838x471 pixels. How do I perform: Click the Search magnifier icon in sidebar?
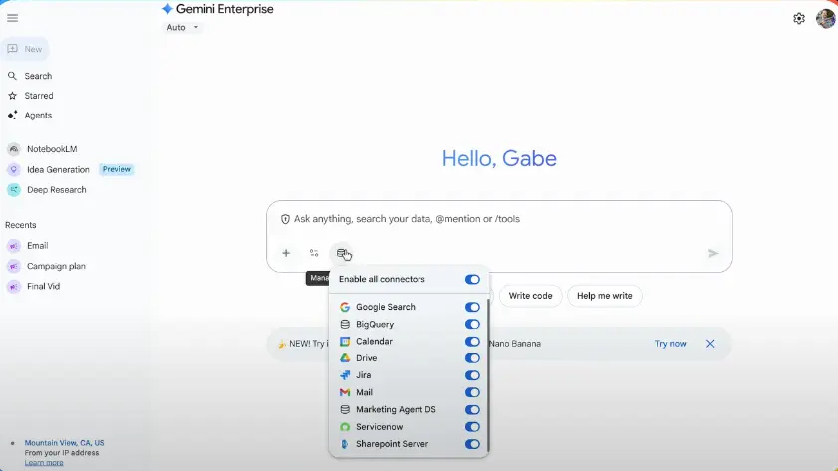click(x=12, y=76)
